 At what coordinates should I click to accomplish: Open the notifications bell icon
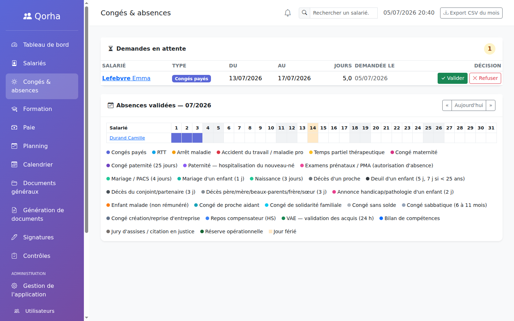(288, 13)
